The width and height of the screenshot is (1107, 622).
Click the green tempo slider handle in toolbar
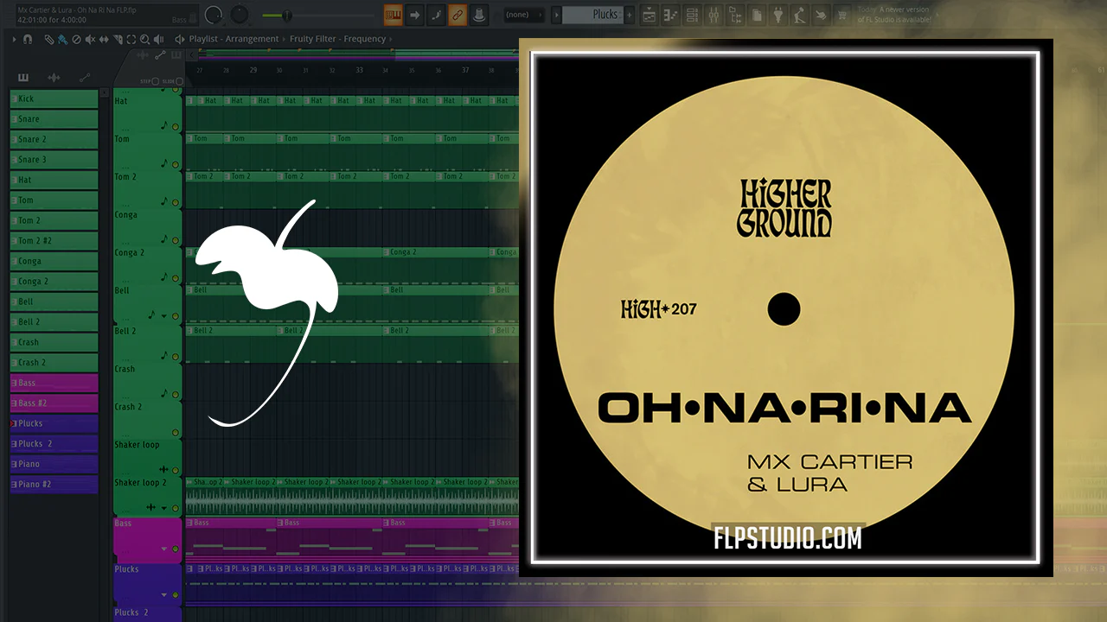287,15
